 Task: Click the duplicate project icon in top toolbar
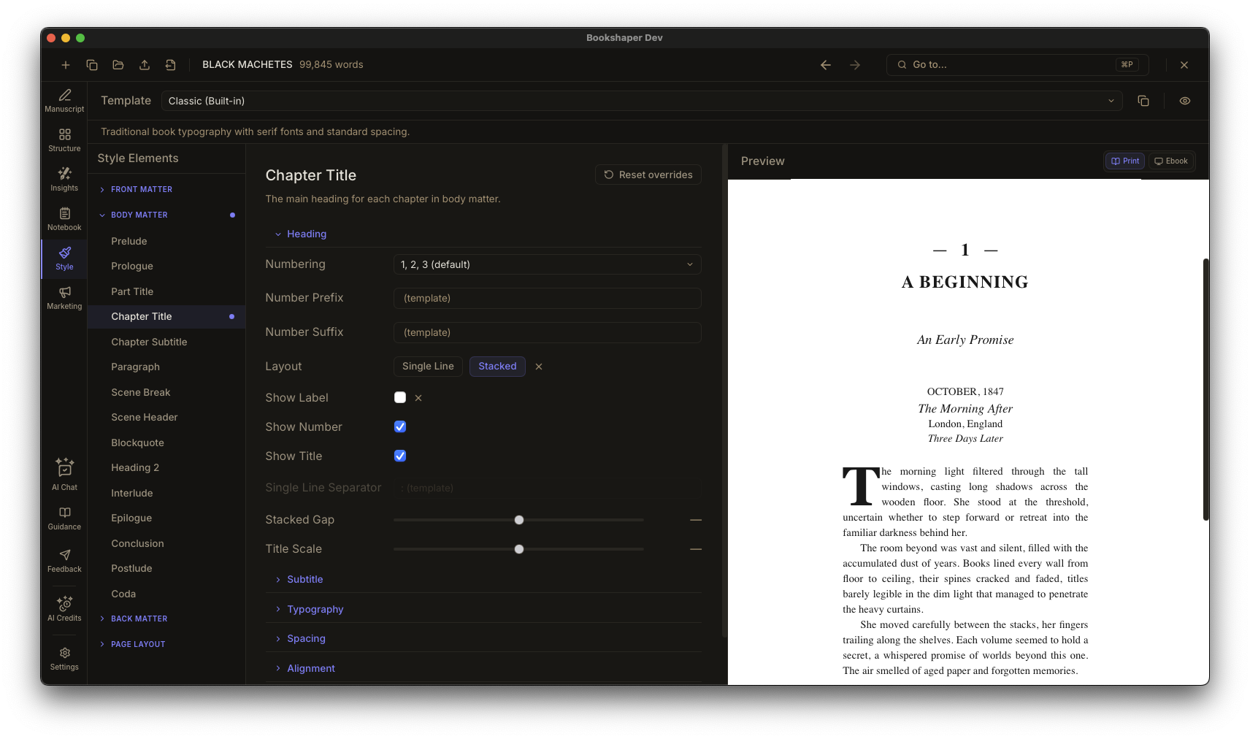pyautogui.click(x=92, y=65)
